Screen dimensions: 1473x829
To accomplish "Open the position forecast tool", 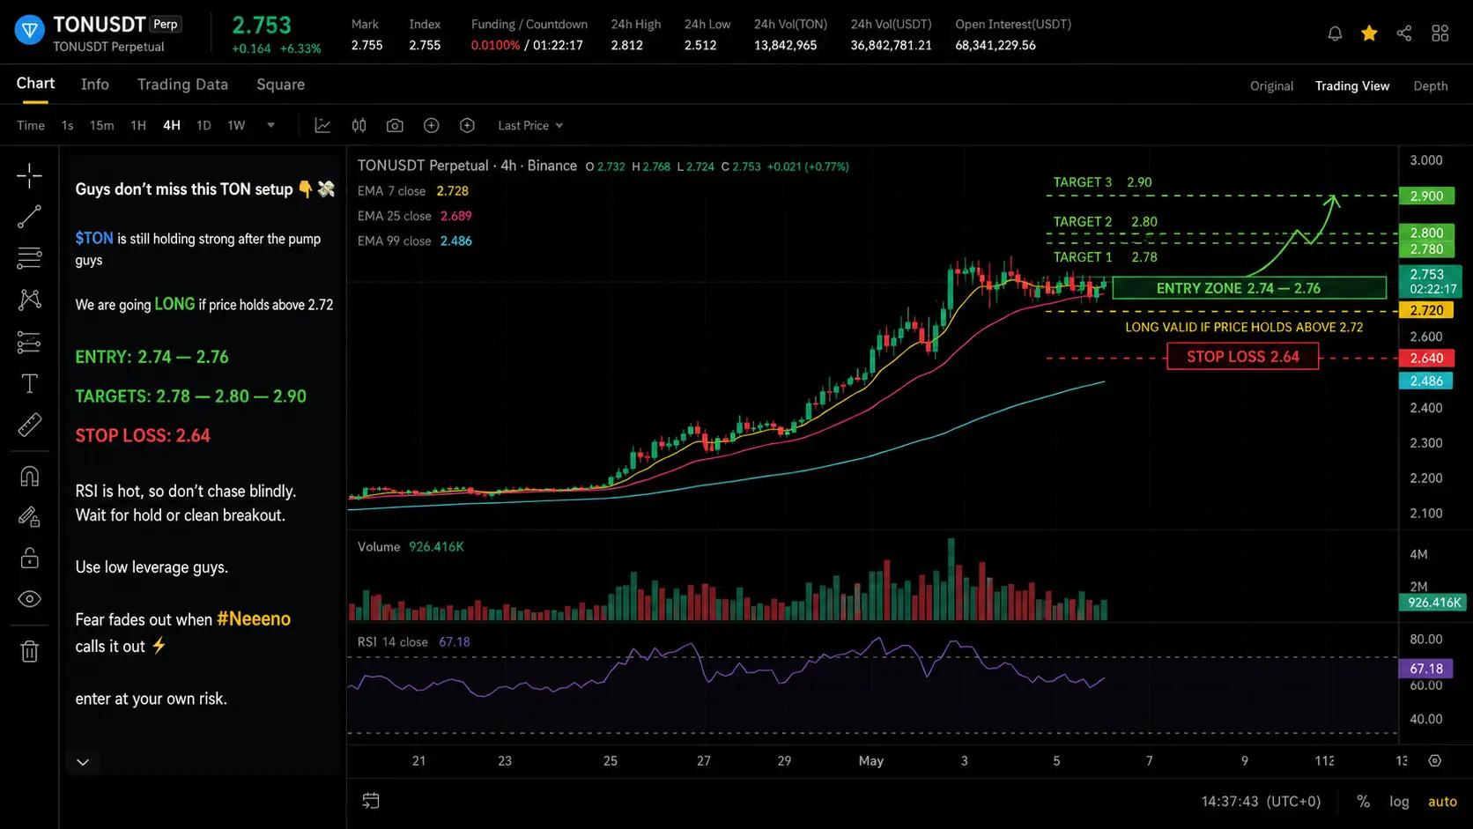I will tap(29, 342).
